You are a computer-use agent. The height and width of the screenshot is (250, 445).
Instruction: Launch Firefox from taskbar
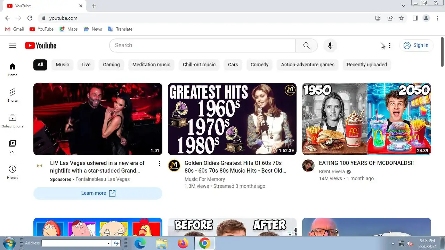pos(183,243)
